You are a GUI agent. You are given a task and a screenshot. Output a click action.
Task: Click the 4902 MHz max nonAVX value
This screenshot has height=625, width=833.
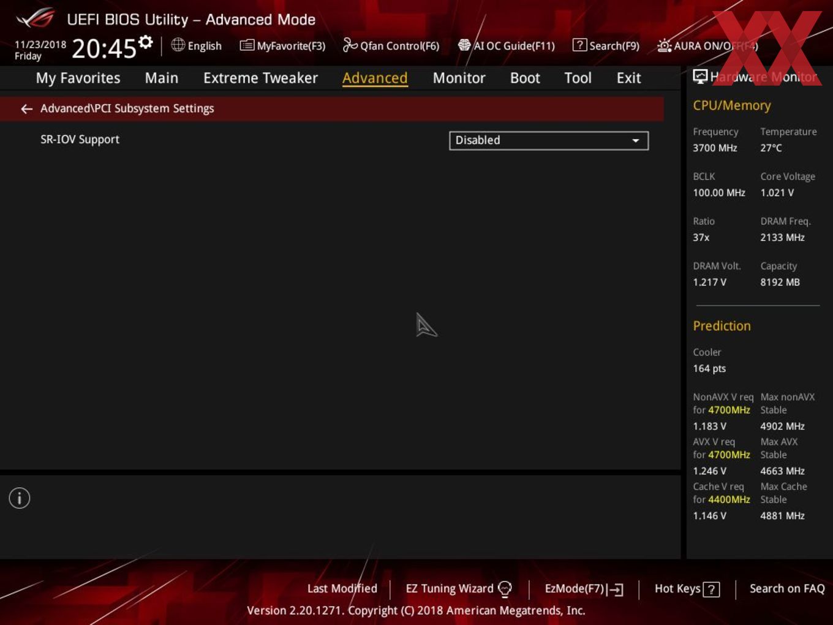[x=783, y=426]
